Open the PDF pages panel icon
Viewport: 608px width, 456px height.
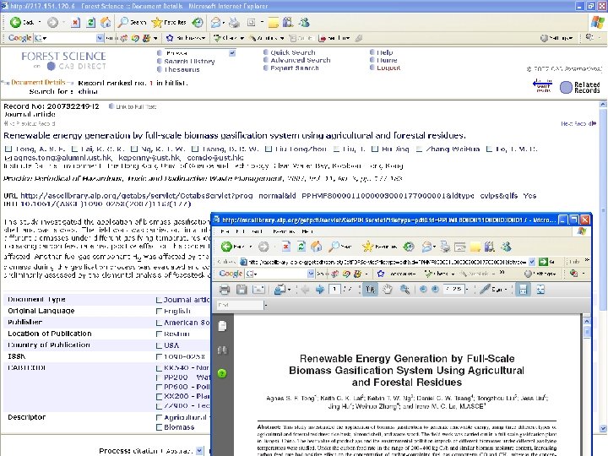[223, 325]
